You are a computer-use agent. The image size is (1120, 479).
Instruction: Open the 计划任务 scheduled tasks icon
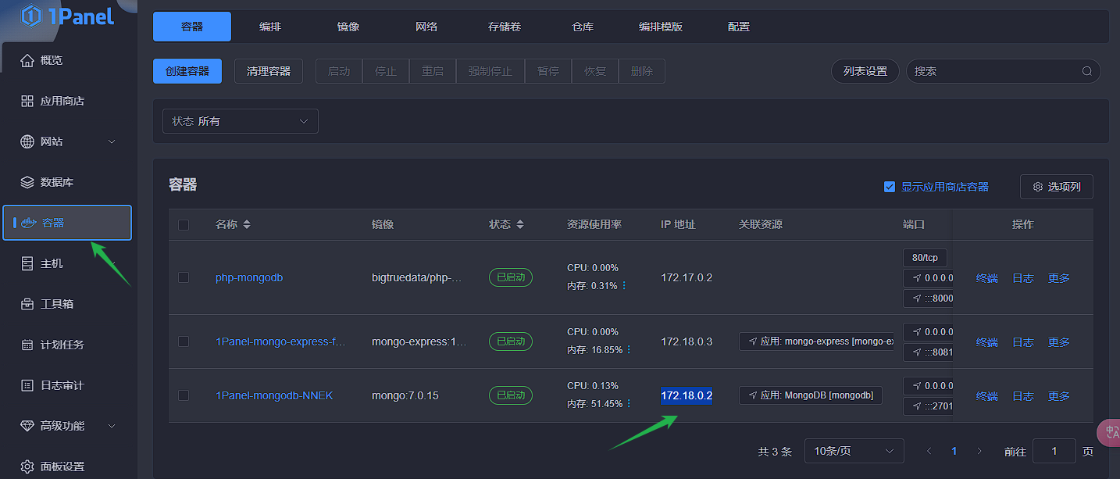pyautogui.click(x=27, y=345)
